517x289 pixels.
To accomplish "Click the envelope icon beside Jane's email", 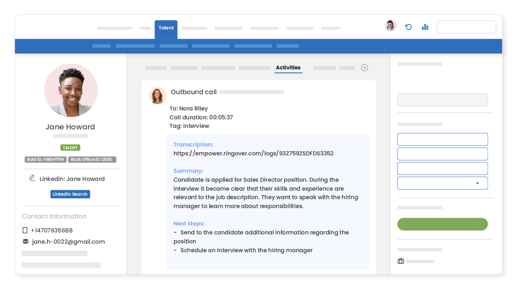I will point(25,241).
